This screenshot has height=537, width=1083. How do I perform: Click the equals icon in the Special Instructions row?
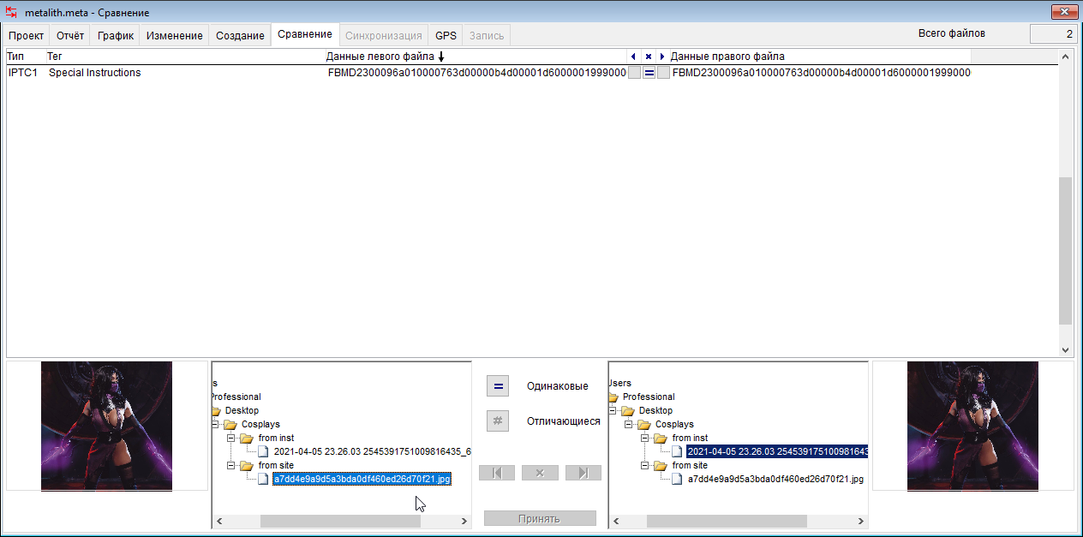pyautogui.click(x=649, y=73)
